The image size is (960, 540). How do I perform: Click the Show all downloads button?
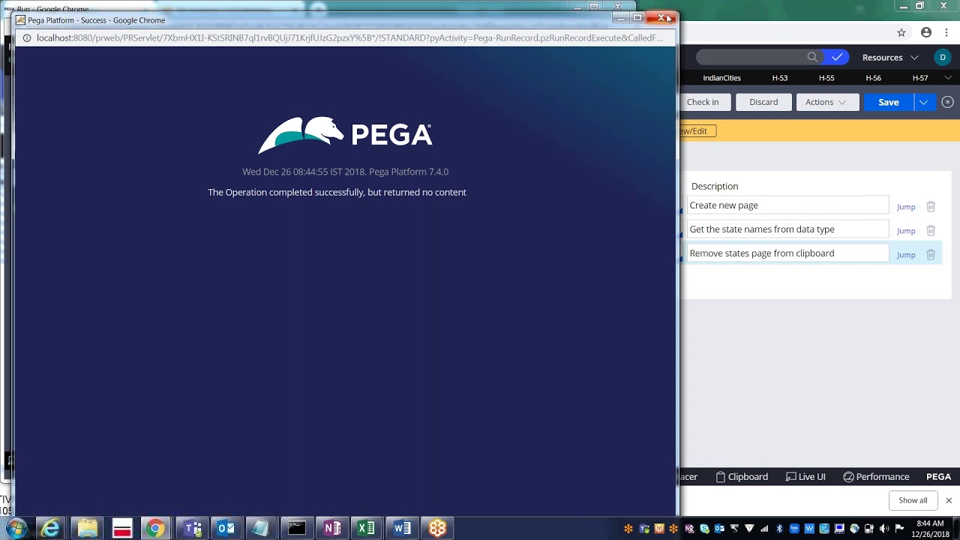tap(913, 500)
